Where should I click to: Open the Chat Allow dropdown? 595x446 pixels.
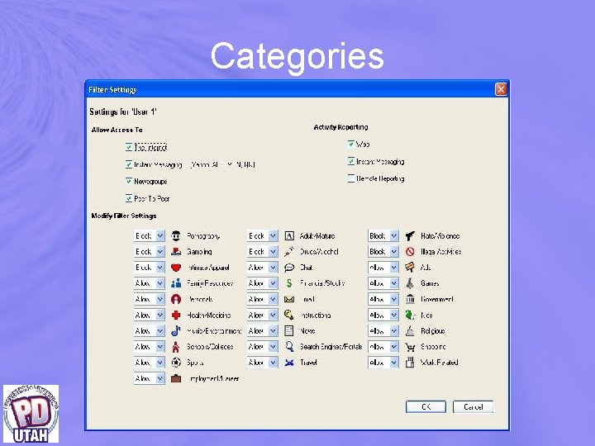click(262, 268)
